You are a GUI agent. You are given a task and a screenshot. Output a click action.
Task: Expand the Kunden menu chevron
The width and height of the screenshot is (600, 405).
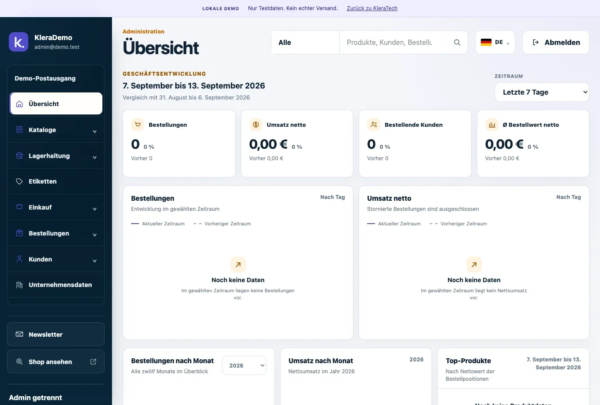coord(94,261)
